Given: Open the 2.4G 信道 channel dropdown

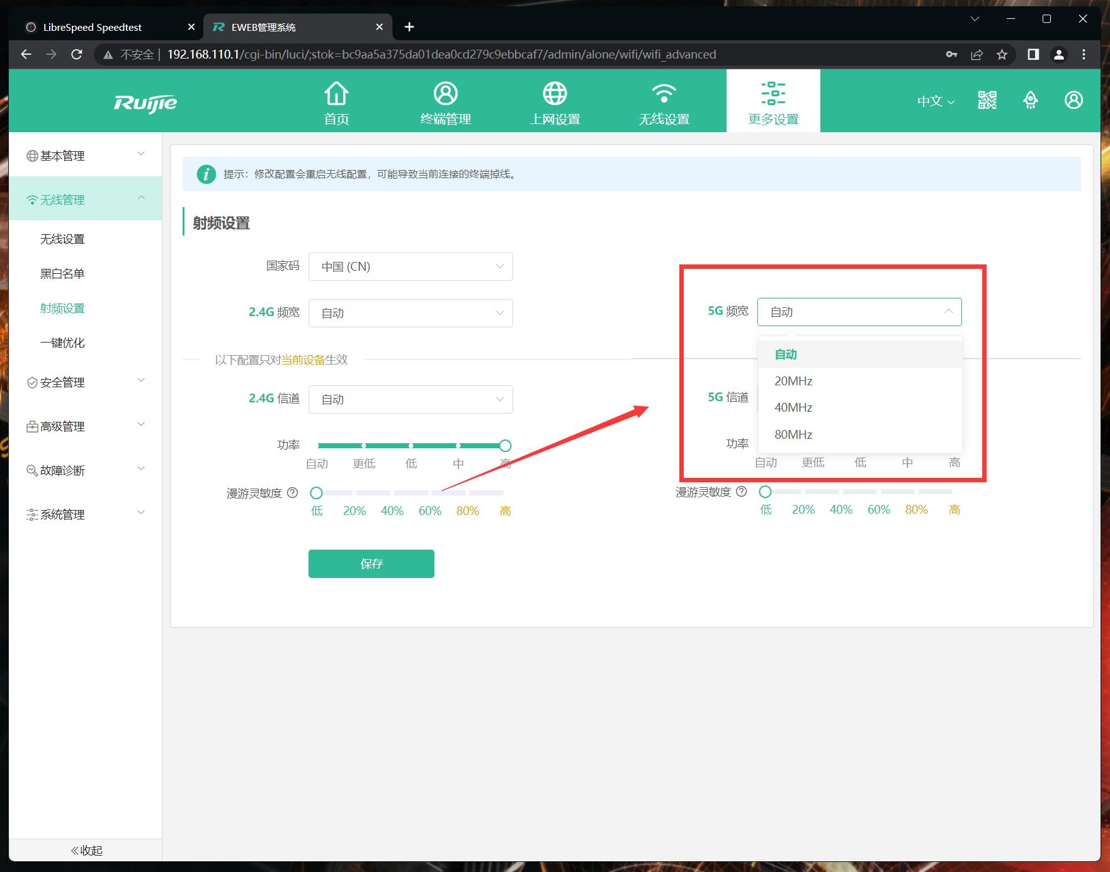Looking at the screenshot, I should (410, 399).
